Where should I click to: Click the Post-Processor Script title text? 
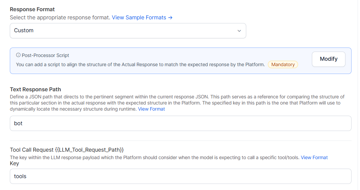(x=45, y=55)
